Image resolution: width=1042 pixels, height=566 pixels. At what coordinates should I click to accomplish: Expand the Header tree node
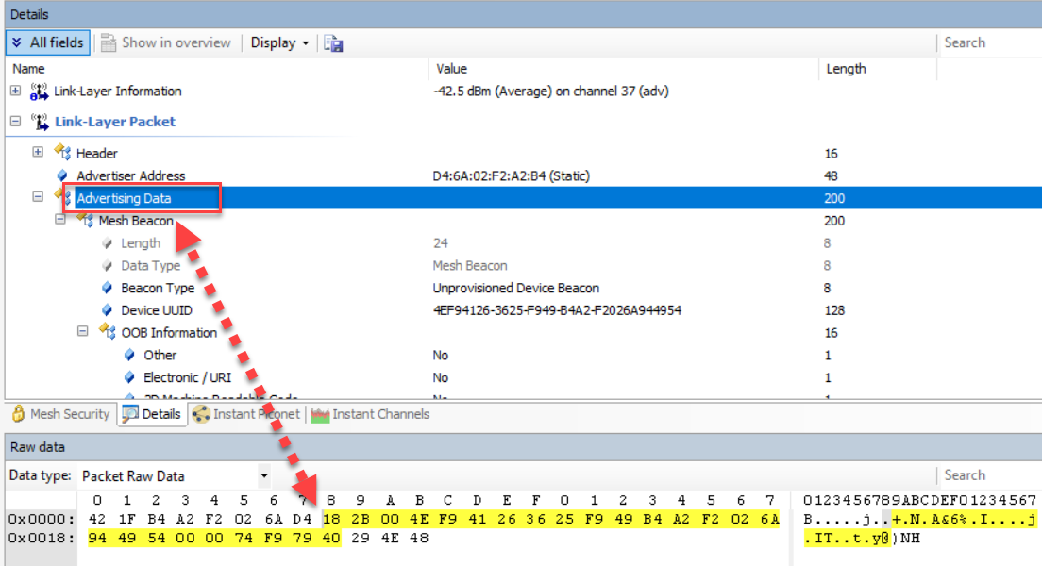tap(38, 153)
